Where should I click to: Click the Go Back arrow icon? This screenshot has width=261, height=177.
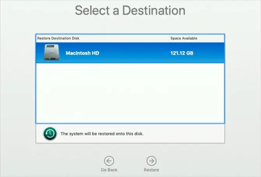[x=109, y=161]
